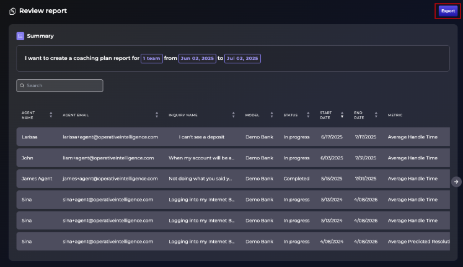
Task: Sort table by Status column arrows
Action: 308,115
